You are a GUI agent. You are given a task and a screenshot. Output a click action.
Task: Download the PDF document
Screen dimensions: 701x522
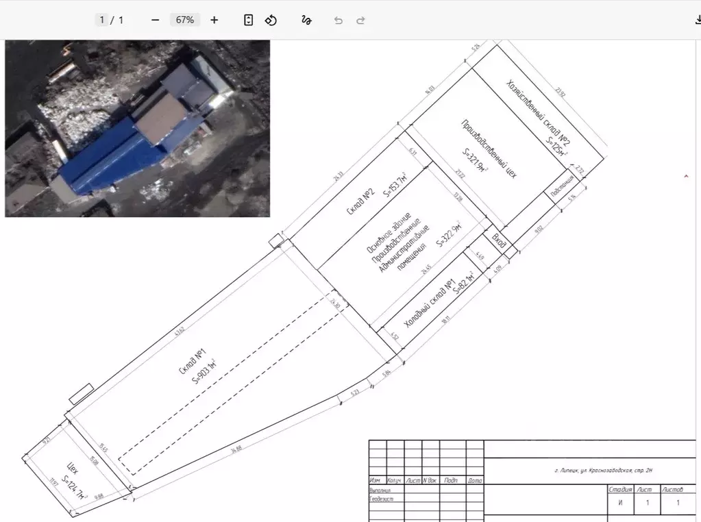point(698,20)
